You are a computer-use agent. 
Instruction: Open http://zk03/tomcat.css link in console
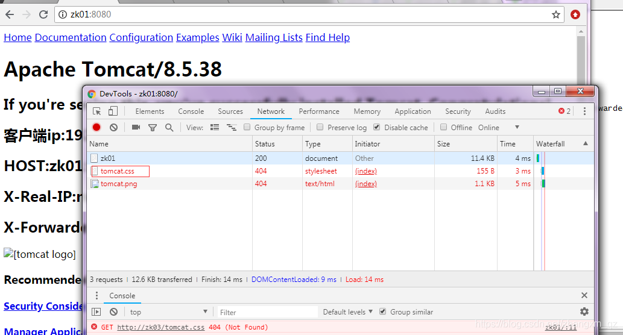(161, 327)
